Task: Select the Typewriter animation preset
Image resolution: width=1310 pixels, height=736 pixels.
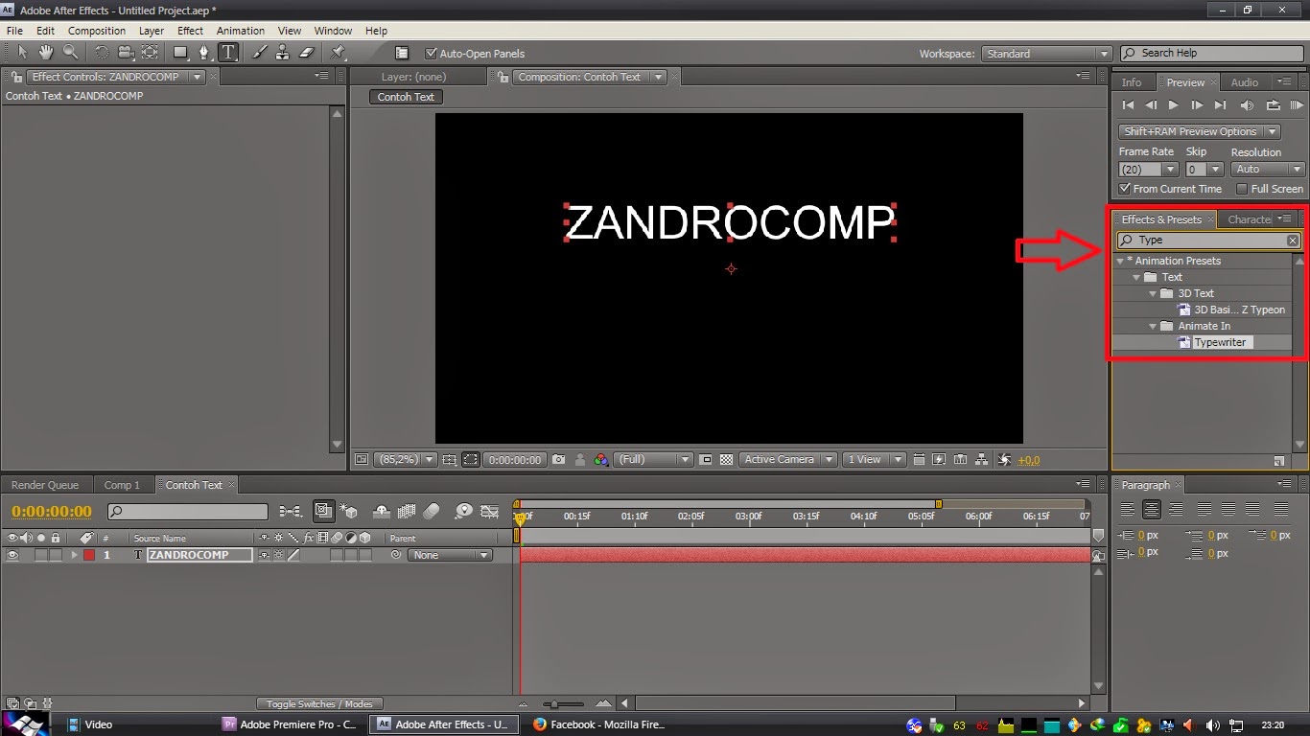Action: coord(1219,342)
